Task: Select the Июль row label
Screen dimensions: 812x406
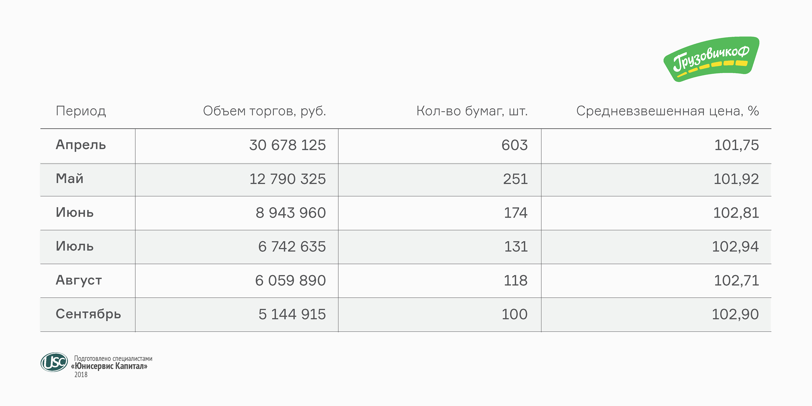Action: [x=75, y=246]
